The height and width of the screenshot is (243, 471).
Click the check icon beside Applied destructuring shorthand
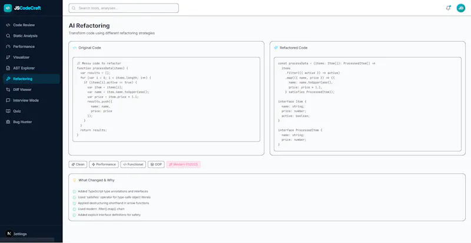coord(75,203)
